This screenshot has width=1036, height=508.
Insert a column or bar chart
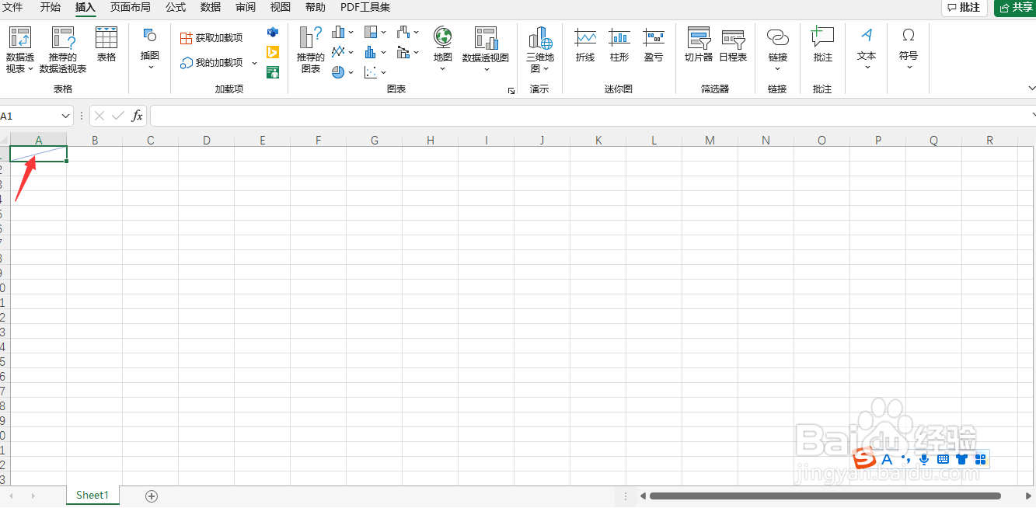tap(342, 32)
